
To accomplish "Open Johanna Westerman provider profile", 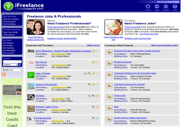I will 46,84.
